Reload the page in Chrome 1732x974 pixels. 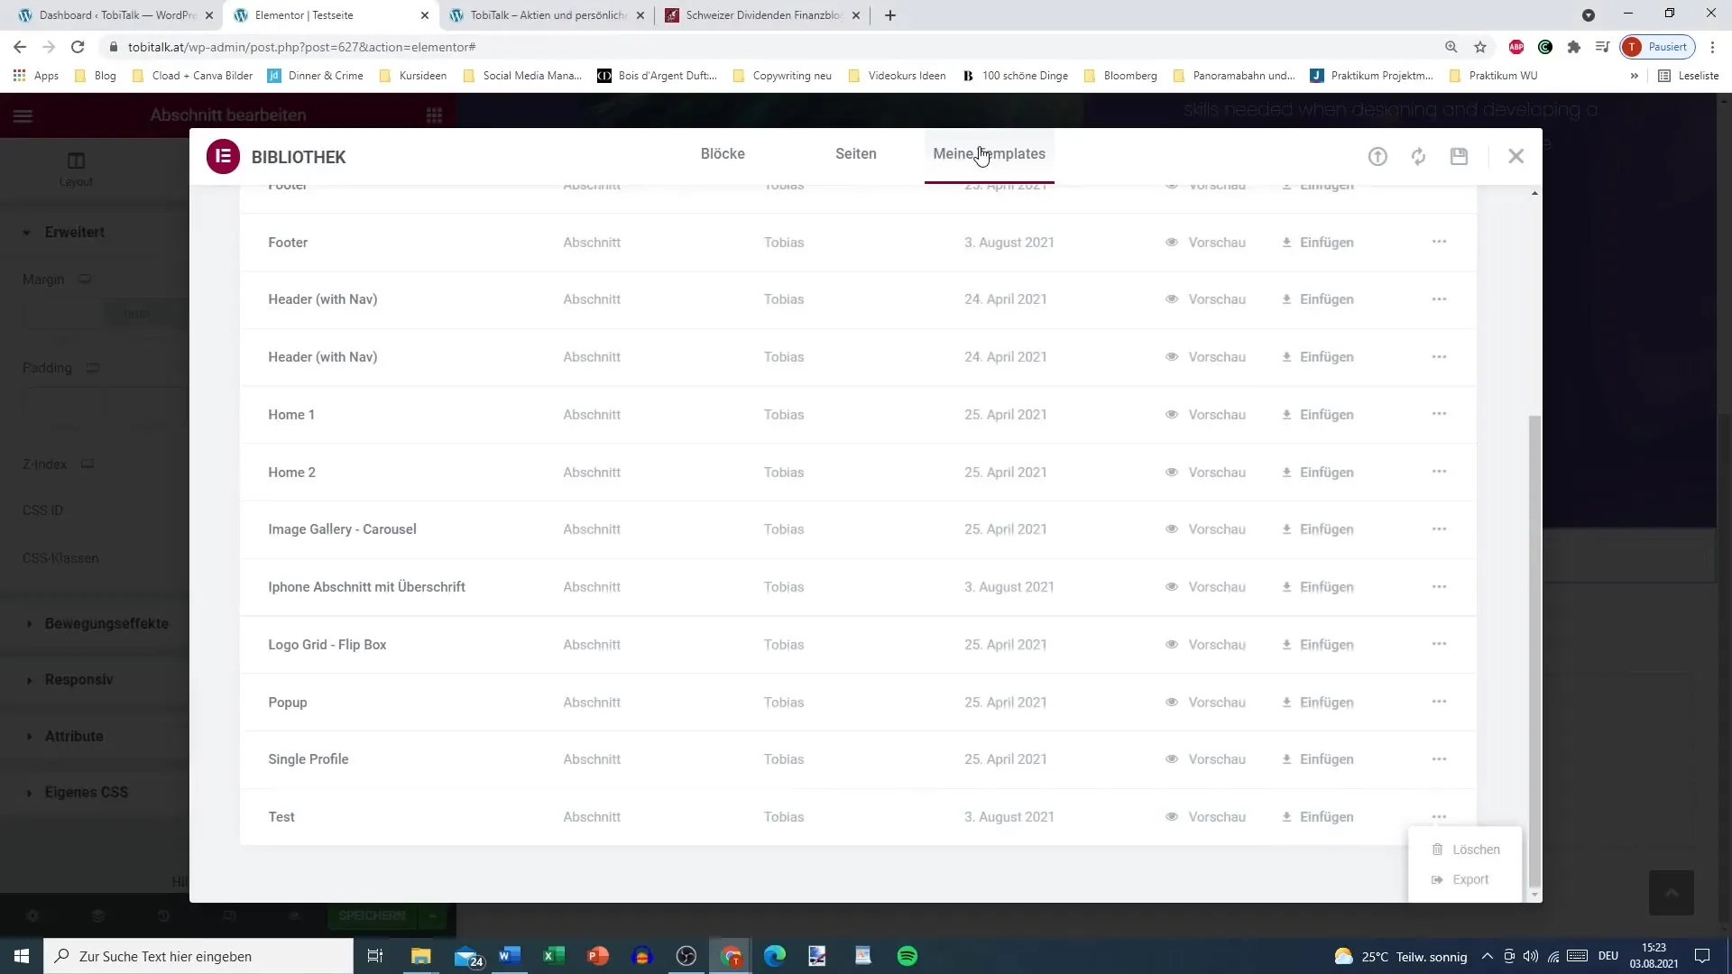[78, 47]
